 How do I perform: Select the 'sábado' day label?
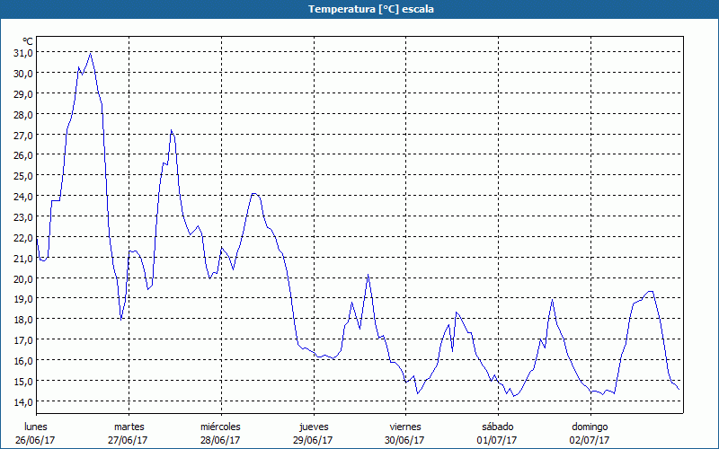(x=497, y=427)
